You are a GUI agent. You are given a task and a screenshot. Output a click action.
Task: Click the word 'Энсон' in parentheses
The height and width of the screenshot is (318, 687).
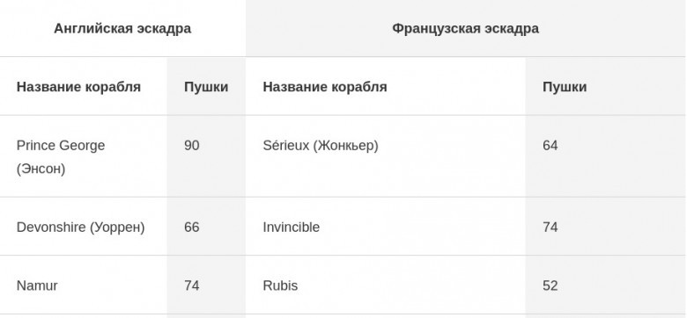[41, 169]
